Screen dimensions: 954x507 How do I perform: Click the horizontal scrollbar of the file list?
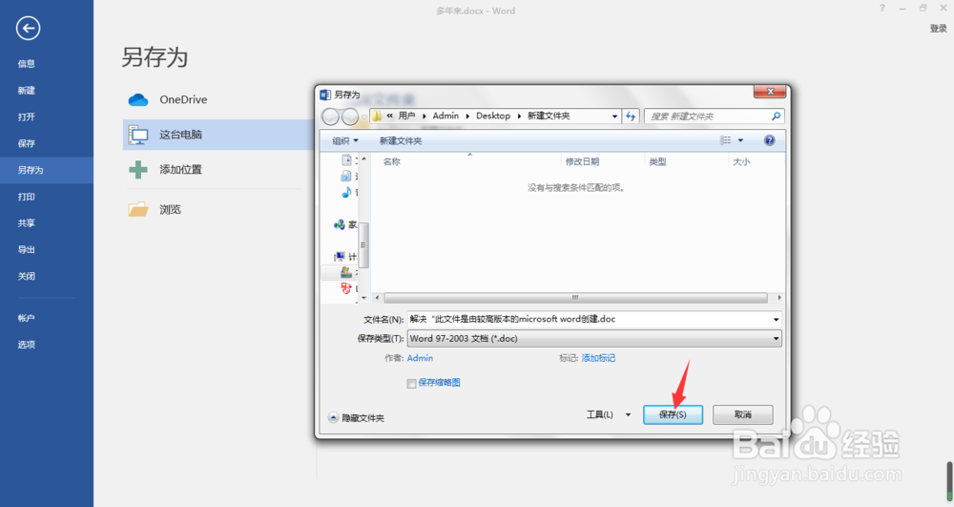[575, 298]
